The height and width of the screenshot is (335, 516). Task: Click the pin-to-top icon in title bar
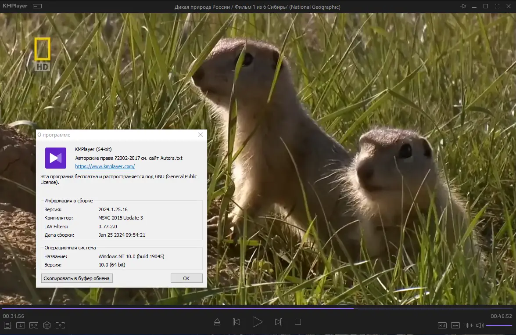pyautogui.click(x=462, y=6)
